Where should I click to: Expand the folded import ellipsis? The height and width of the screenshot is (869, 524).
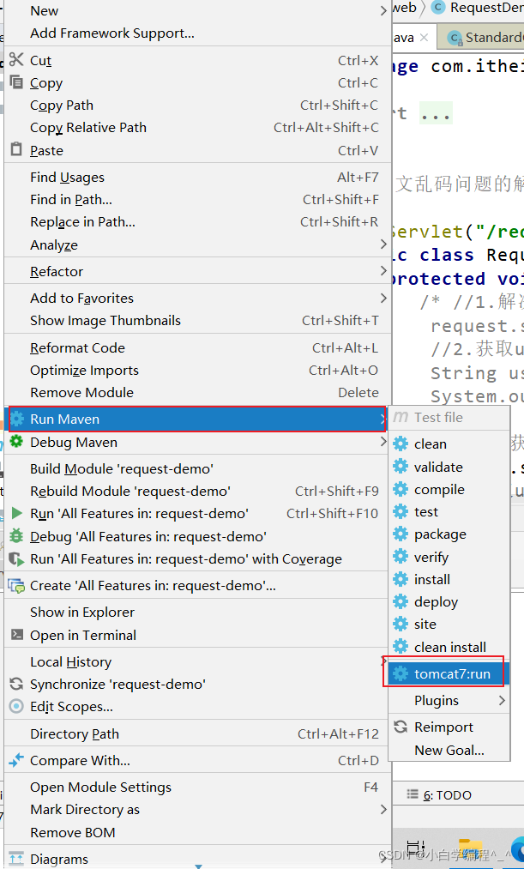436,113
